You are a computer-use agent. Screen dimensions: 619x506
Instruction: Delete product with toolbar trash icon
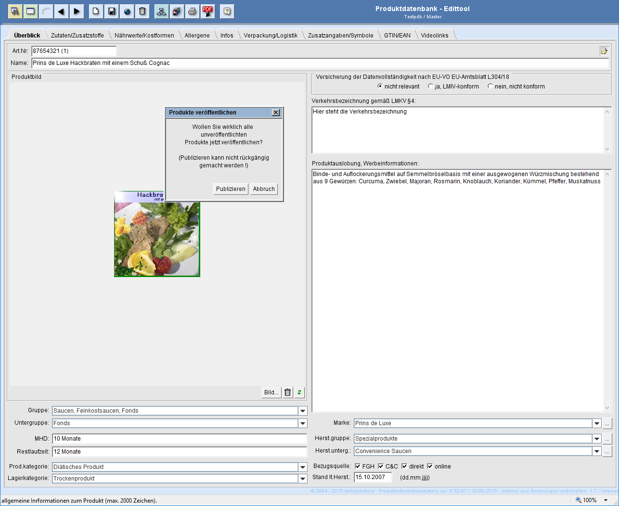point(142,11)
